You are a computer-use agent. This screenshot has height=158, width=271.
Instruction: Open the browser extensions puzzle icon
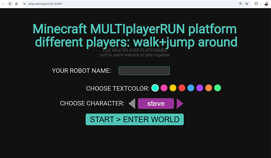pos(256,4)
